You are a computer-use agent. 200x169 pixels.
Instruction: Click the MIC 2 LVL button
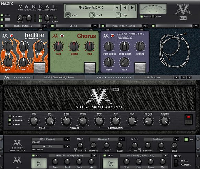pos(174,151)
